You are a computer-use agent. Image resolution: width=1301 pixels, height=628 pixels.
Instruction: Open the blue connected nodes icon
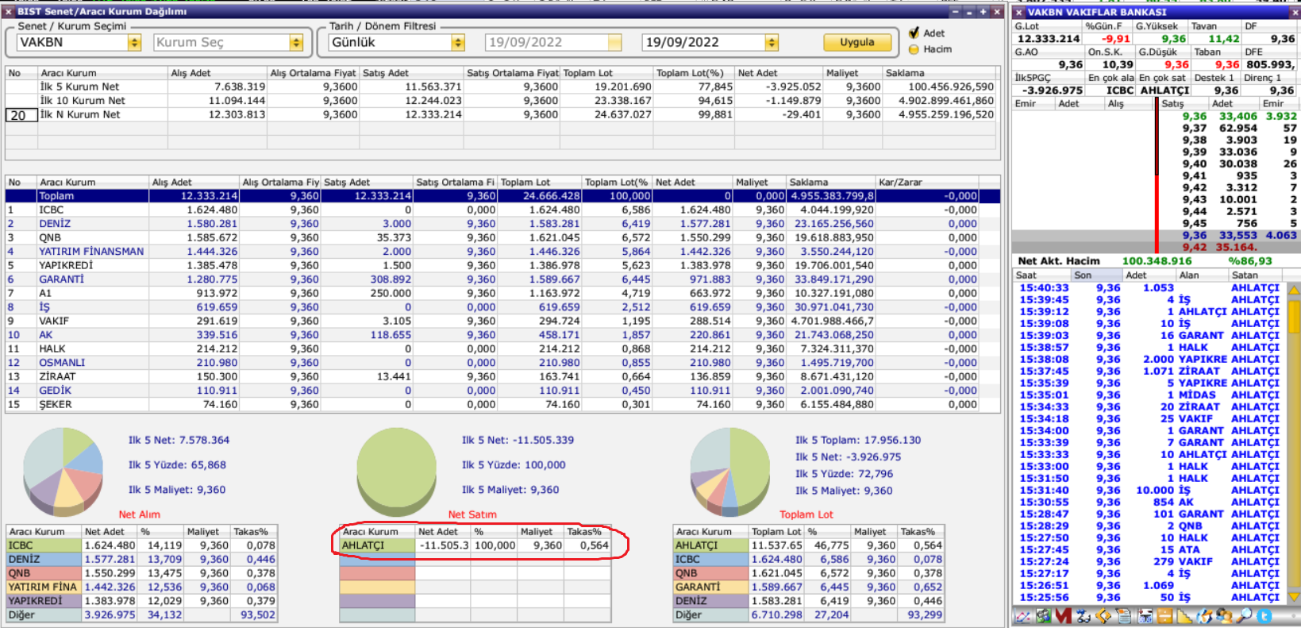pyautogui.click(x=1084, y=616)
